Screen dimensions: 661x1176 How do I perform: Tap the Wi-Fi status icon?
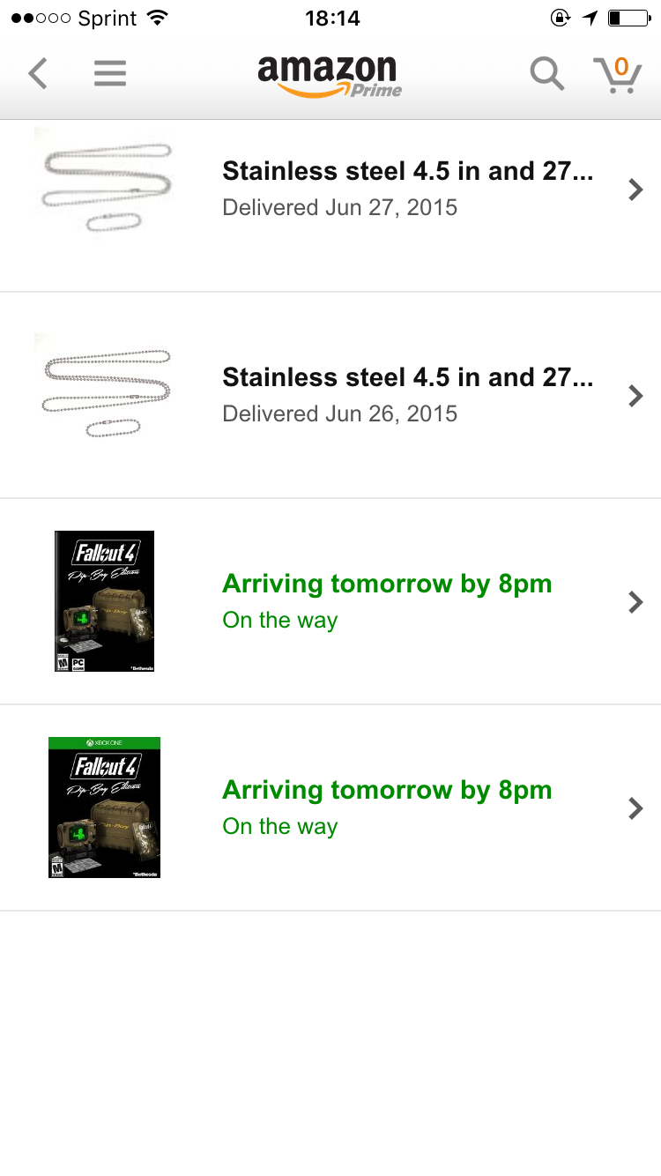pos(158,18)
